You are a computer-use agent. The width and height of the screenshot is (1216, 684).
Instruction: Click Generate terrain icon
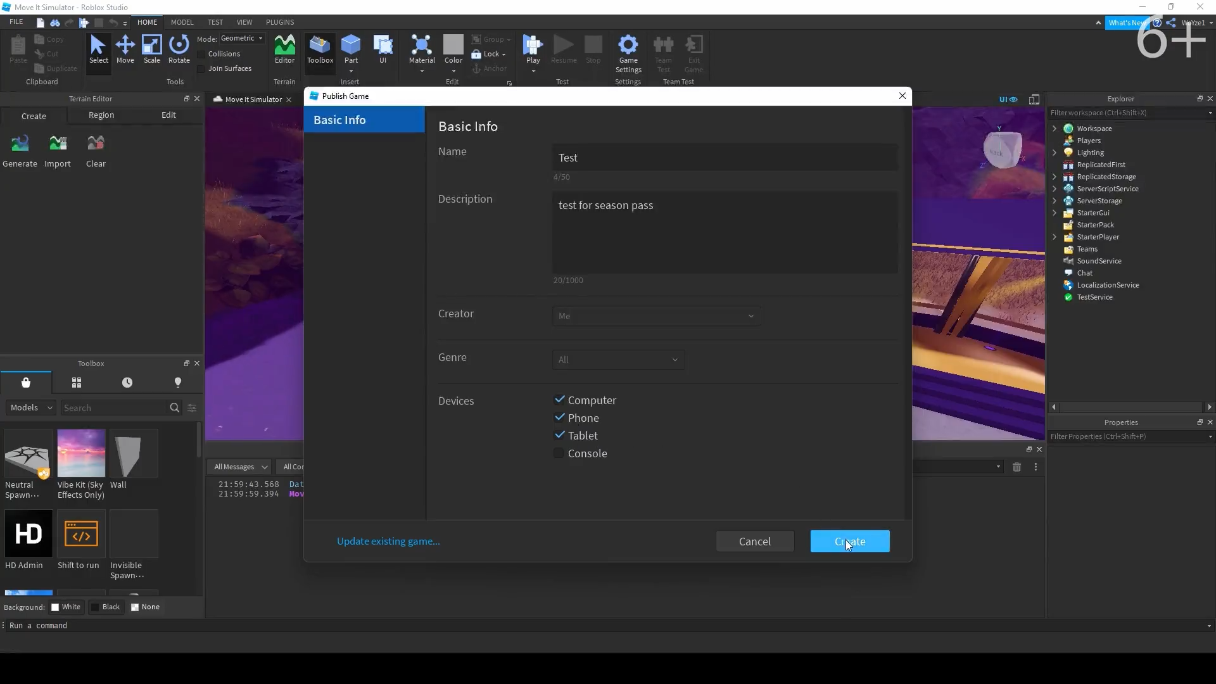click(x=20, y=151)
